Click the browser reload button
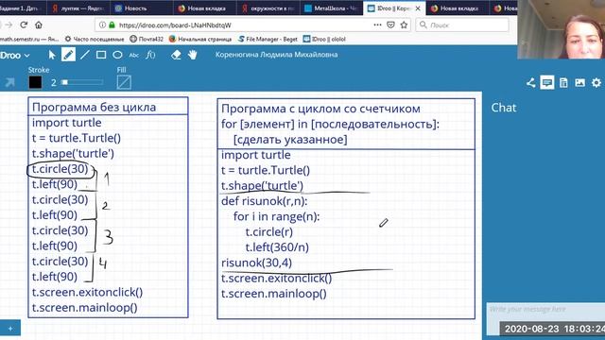 point(24,25)
